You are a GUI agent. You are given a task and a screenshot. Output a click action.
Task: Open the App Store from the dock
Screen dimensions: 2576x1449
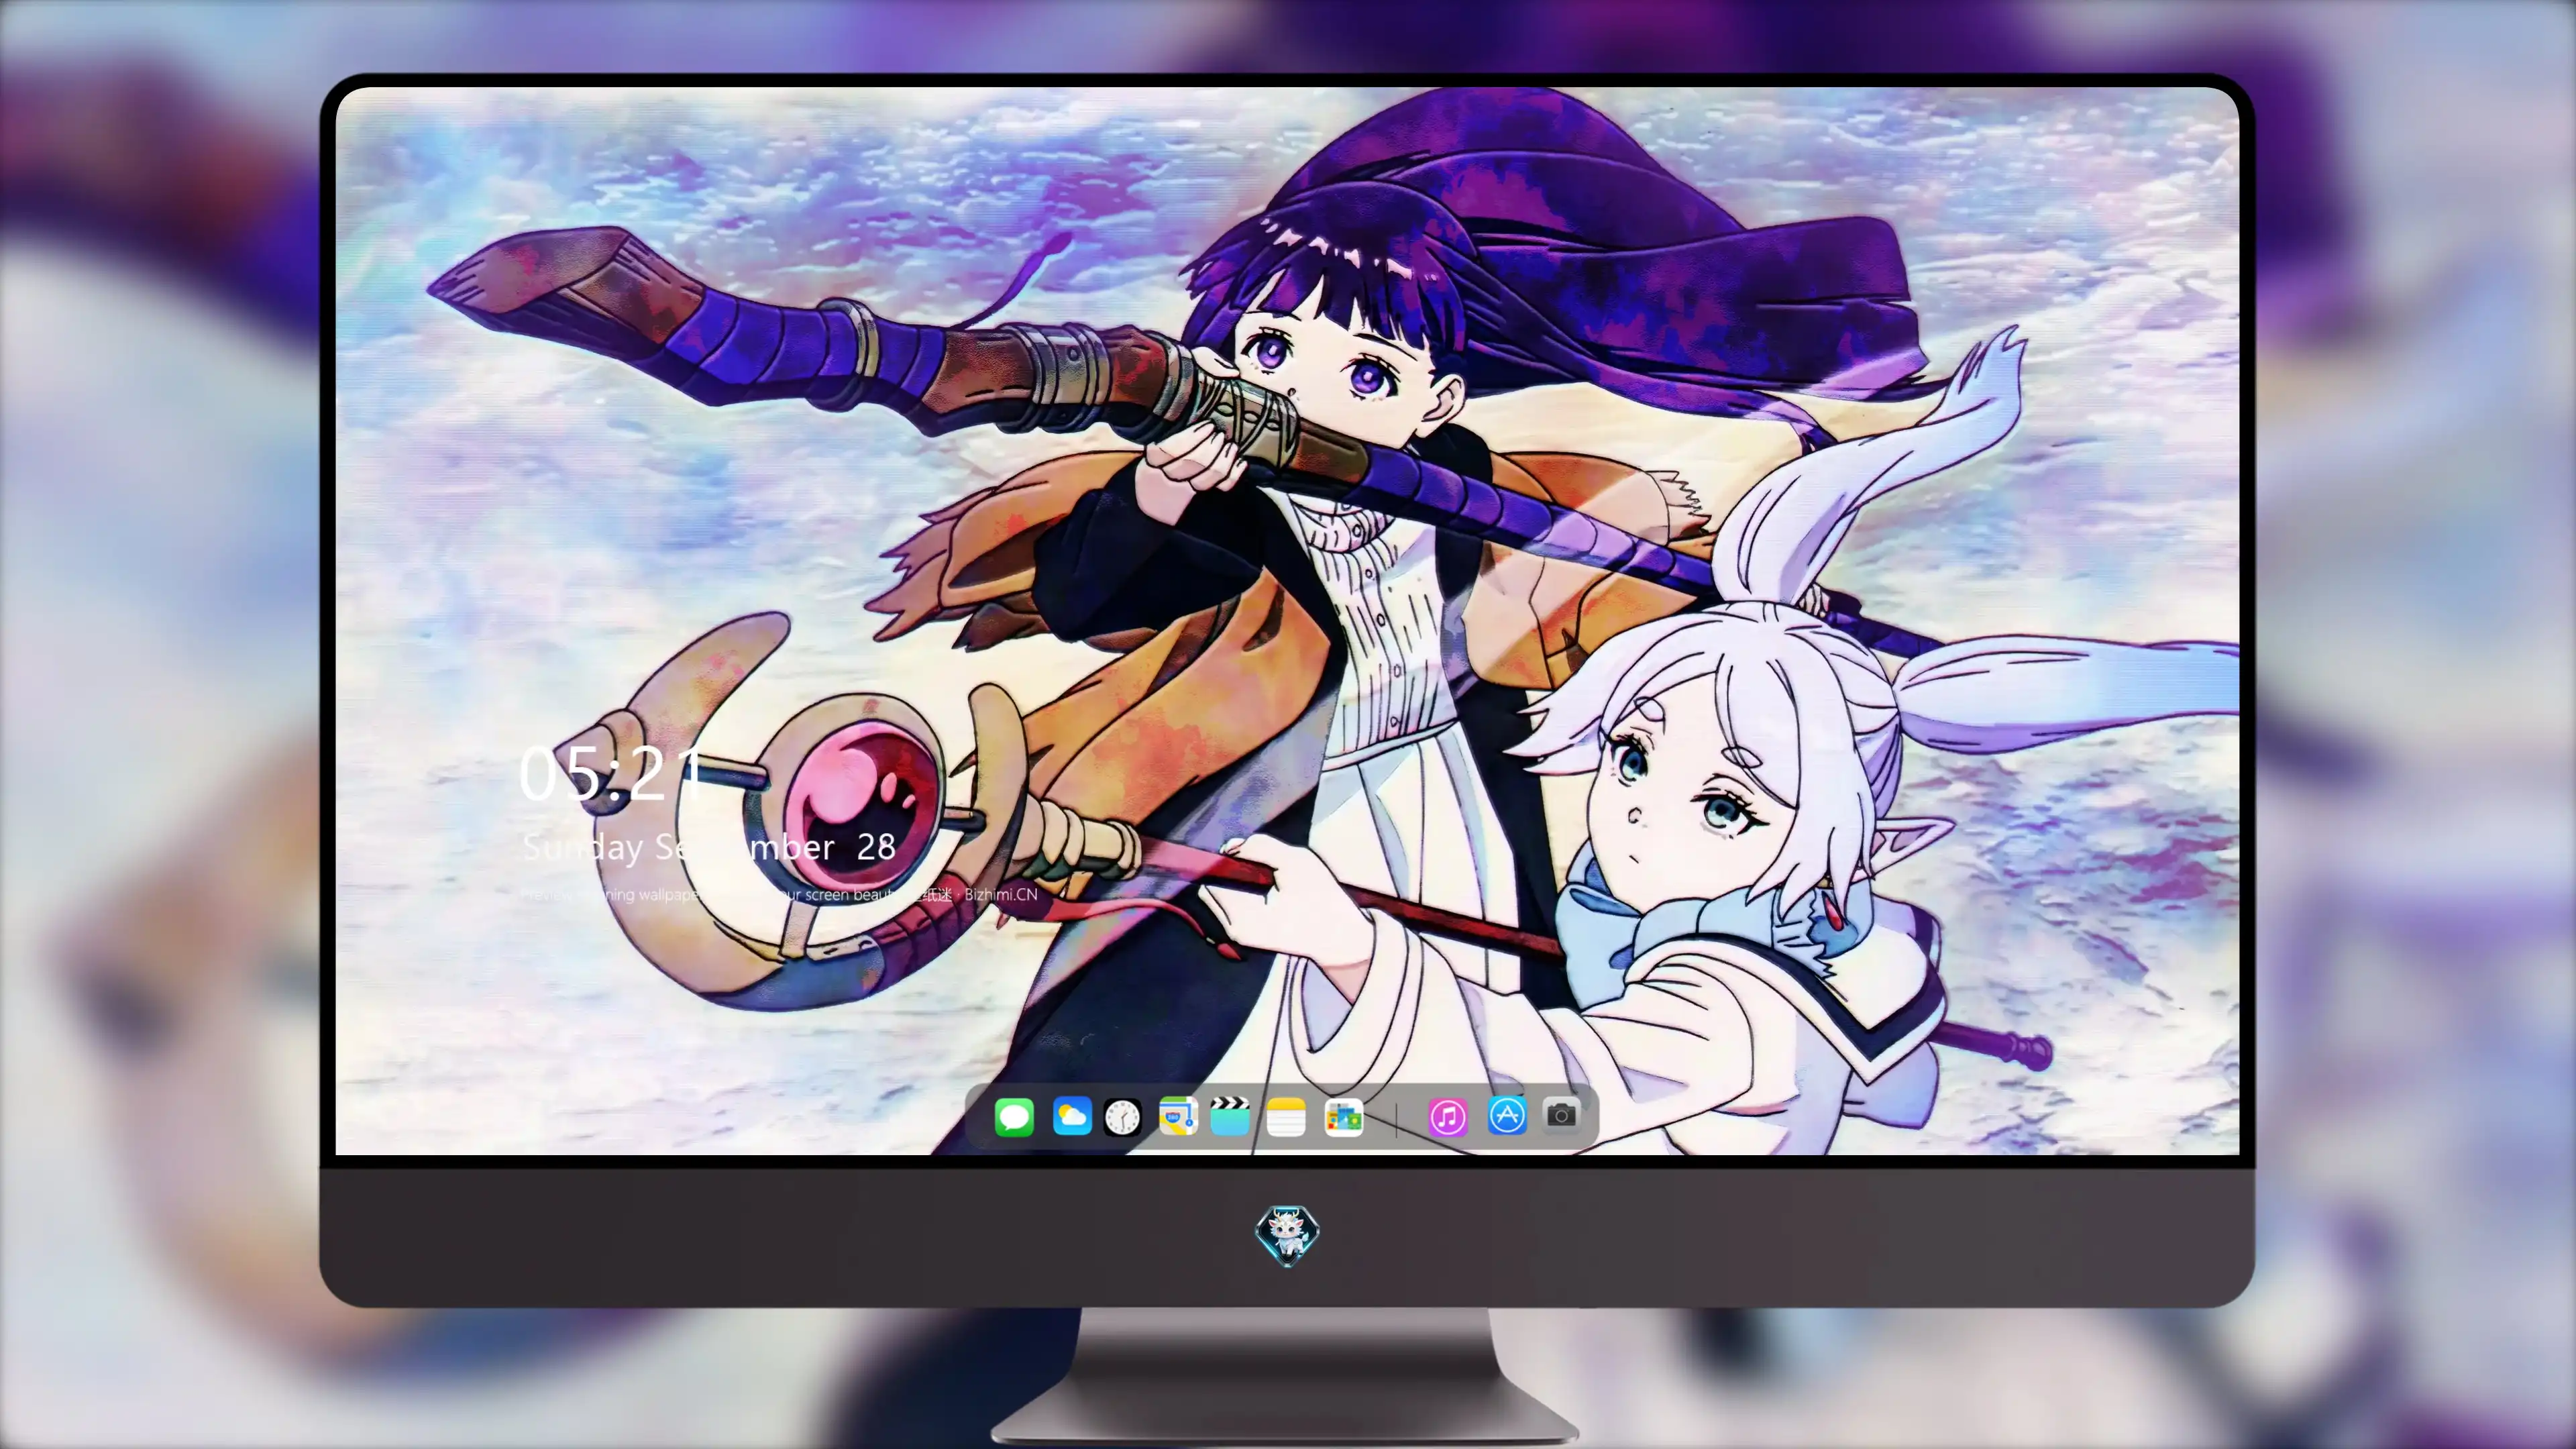click(1507, 1116)
